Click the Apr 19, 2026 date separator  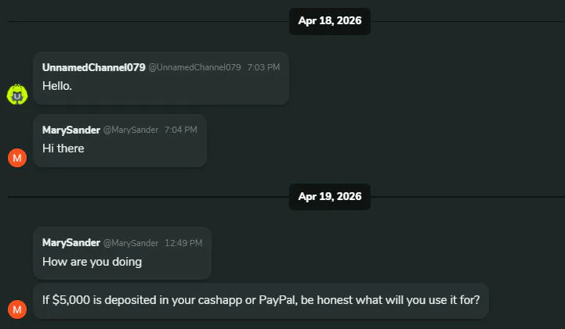pyautogui.click(x=330, y=197)
